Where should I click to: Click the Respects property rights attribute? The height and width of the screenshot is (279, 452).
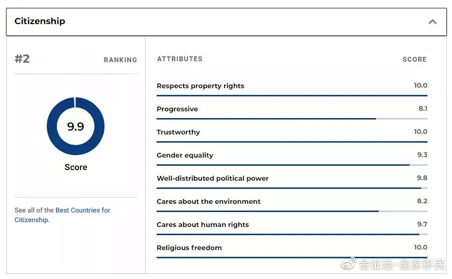pyautogui.click(x=200, y=86)
